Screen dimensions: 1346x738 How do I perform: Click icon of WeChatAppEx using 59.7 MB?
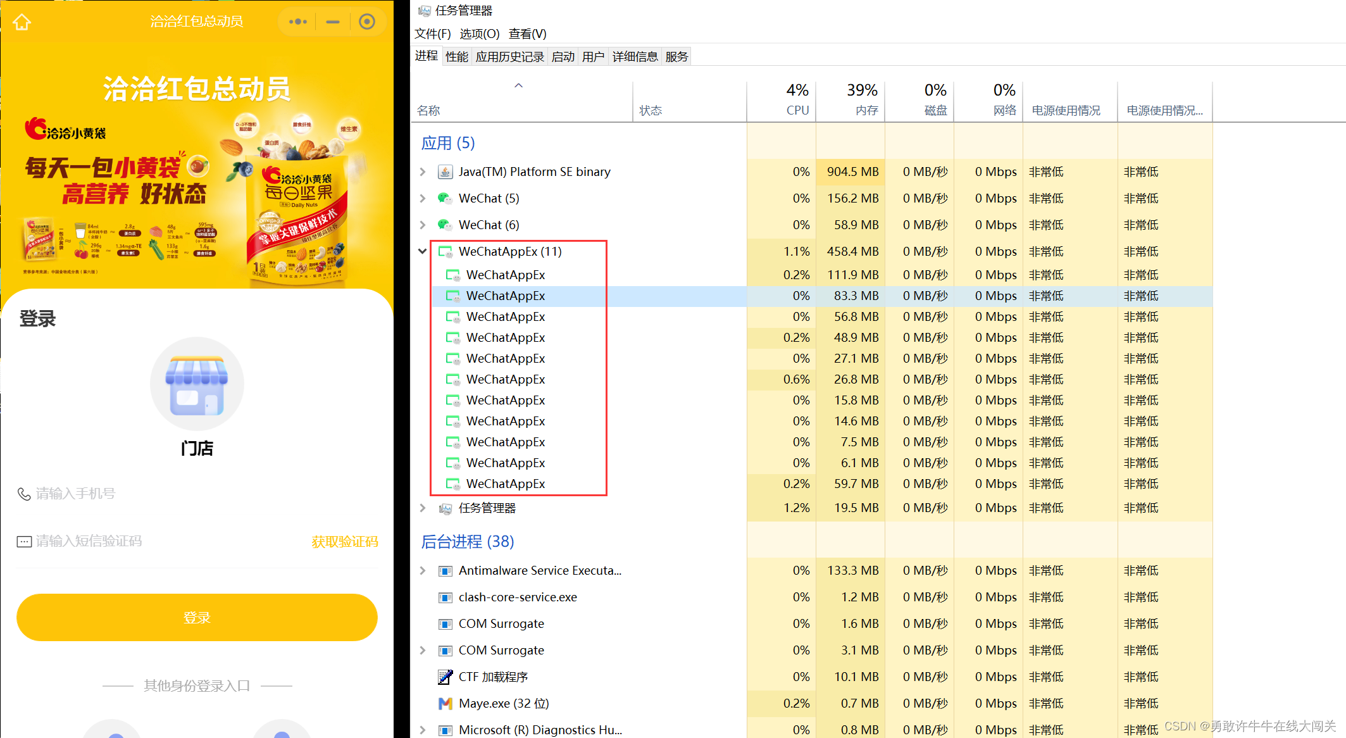pyautogui.click(x=453, y=484)
